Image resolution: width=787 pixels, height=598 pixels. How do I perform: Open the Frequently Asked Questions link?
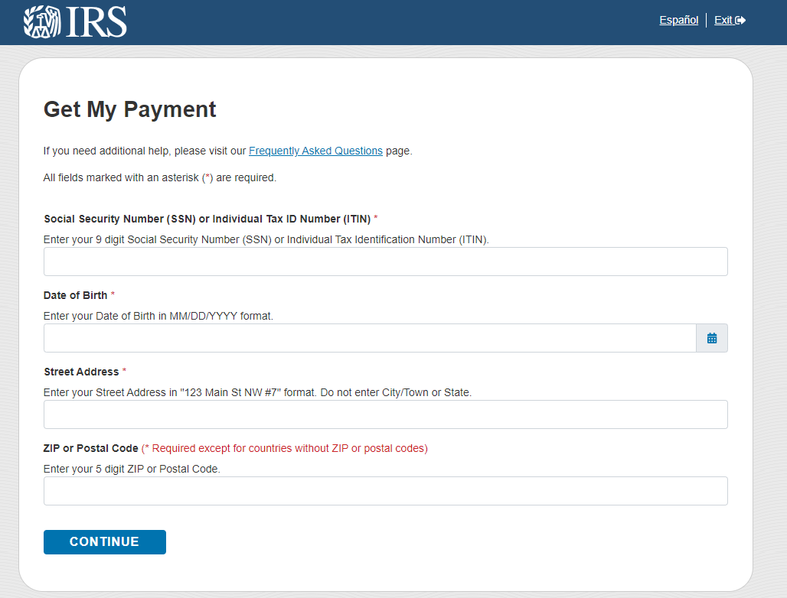tap(315, 151)
